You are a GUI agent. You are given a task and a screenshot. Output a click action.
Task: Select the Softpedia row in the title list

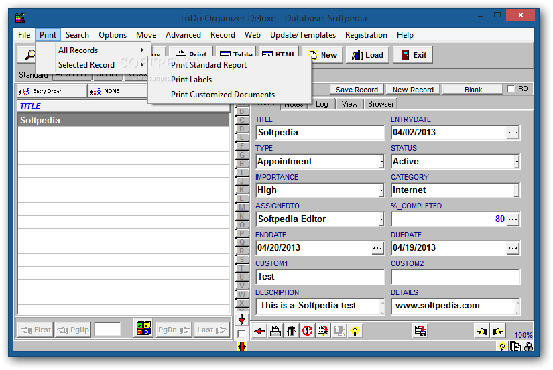point(123,120)
